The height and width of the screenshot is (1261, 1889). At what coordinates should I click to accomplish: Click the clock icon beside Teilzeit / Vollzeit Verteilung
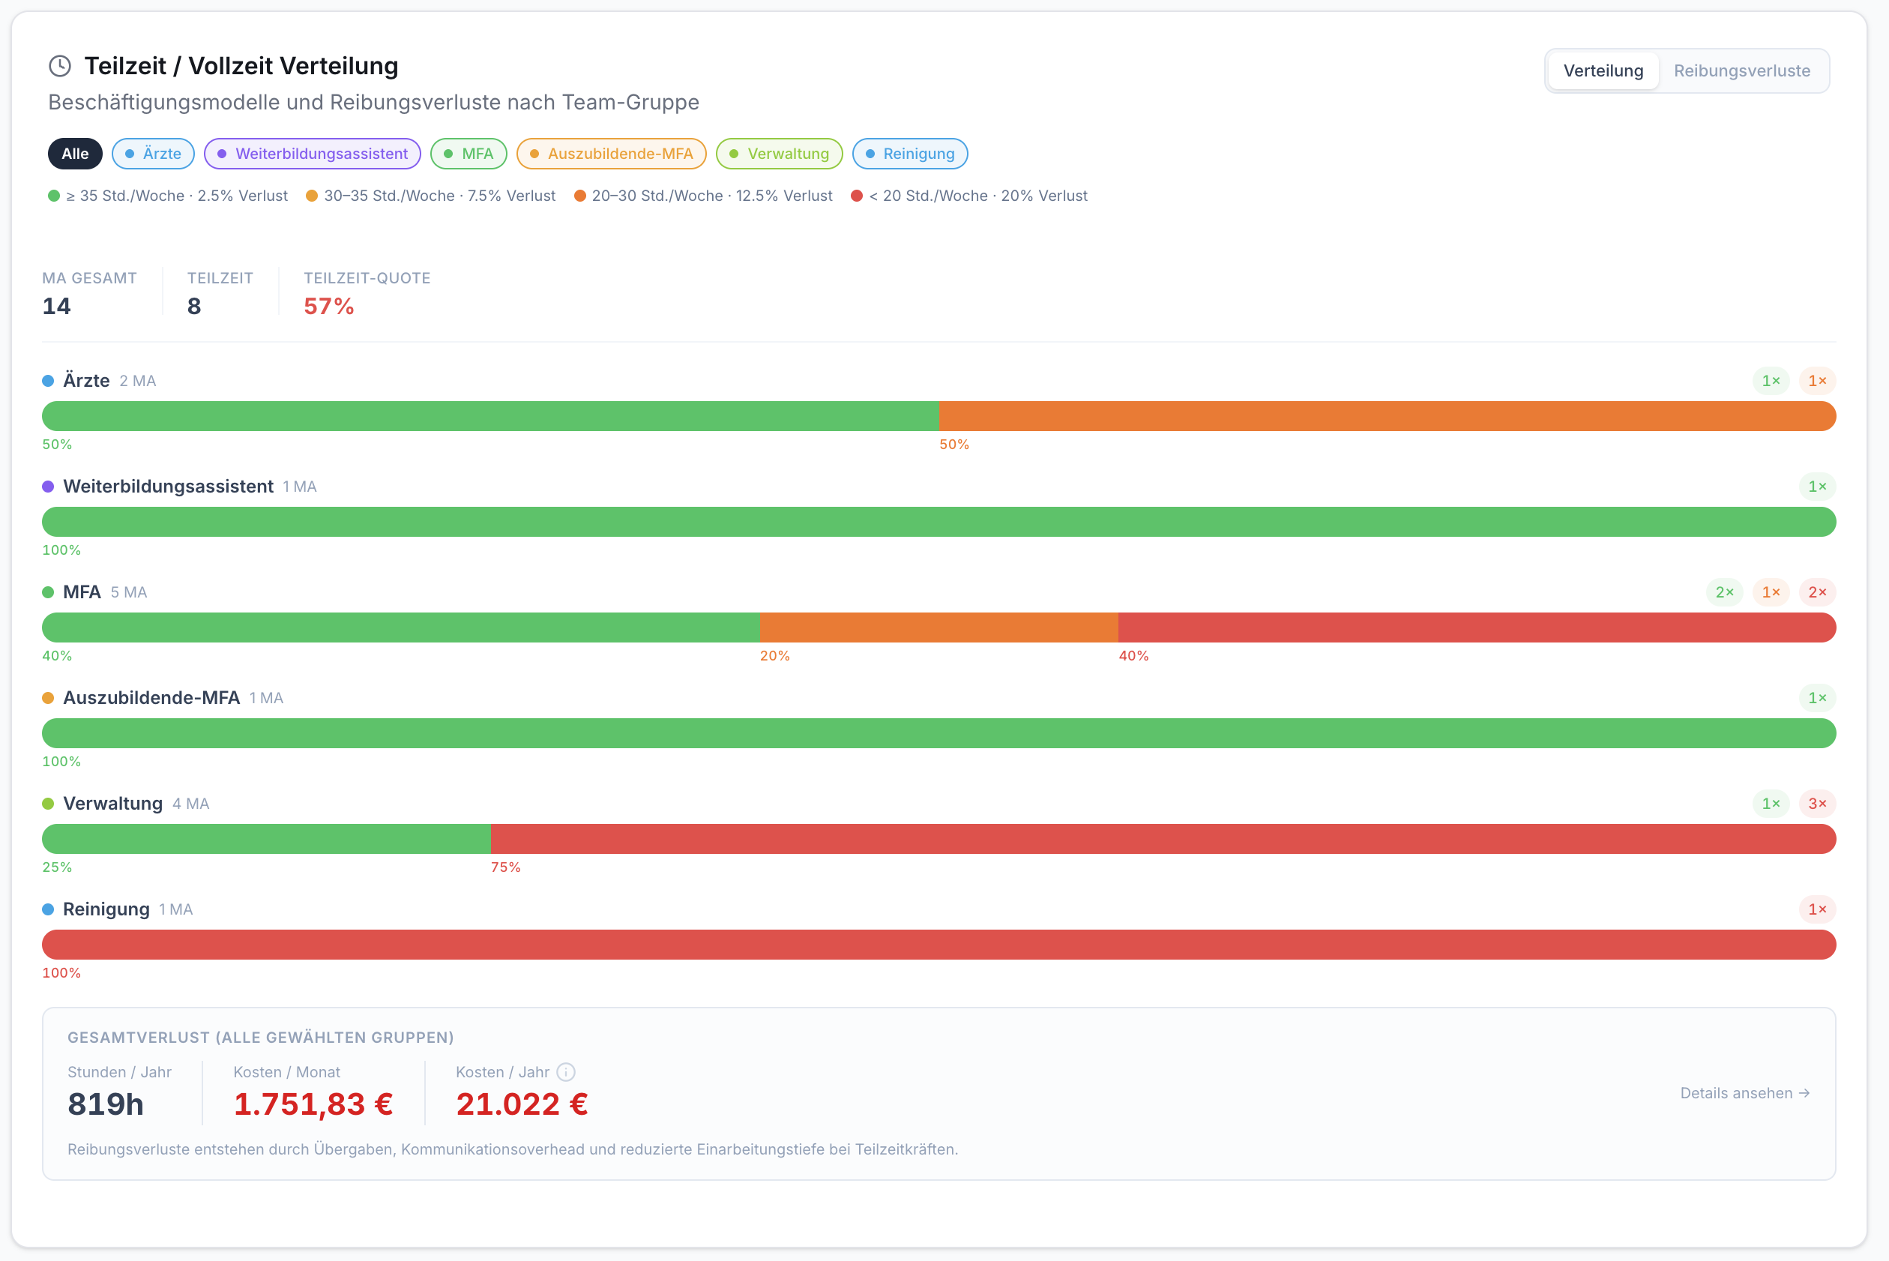(x=60, y=66)
